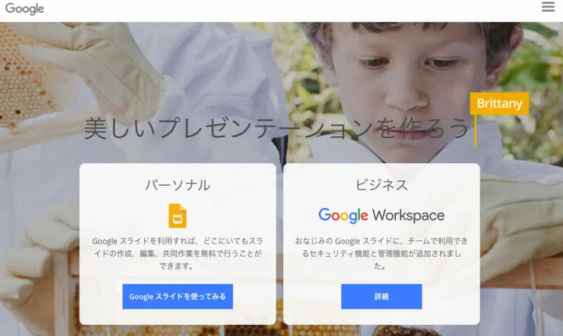Click the Google Workspace logo
The width and height of the screenshot is (563, 336).
(x=381, y=216)
